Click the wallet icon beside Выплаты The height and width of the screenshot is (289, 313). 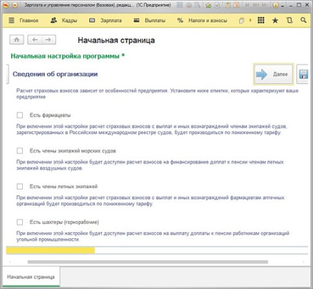tap(137, 21)
